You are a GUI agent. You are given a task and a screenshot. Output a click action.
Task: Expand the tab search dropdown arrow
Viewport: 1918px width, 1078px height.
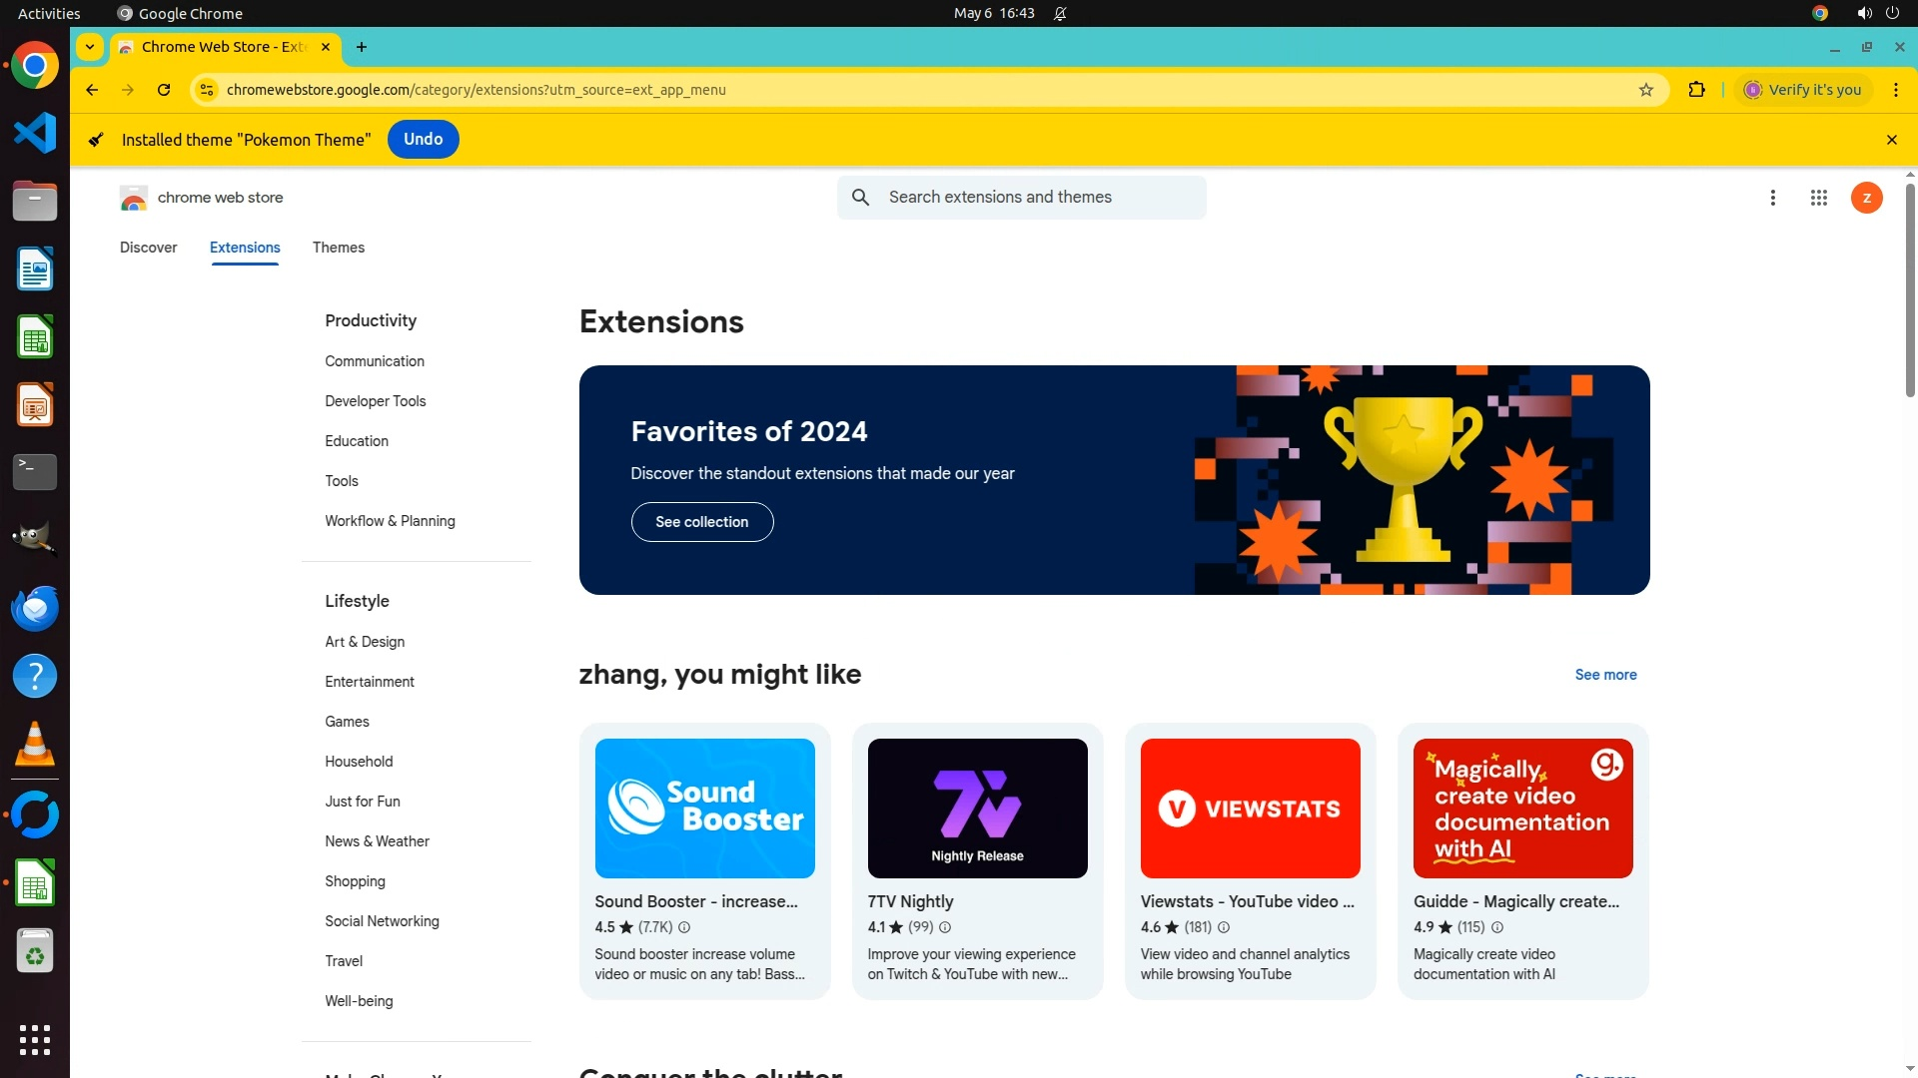pyautogui.click(x=90, y=47)
